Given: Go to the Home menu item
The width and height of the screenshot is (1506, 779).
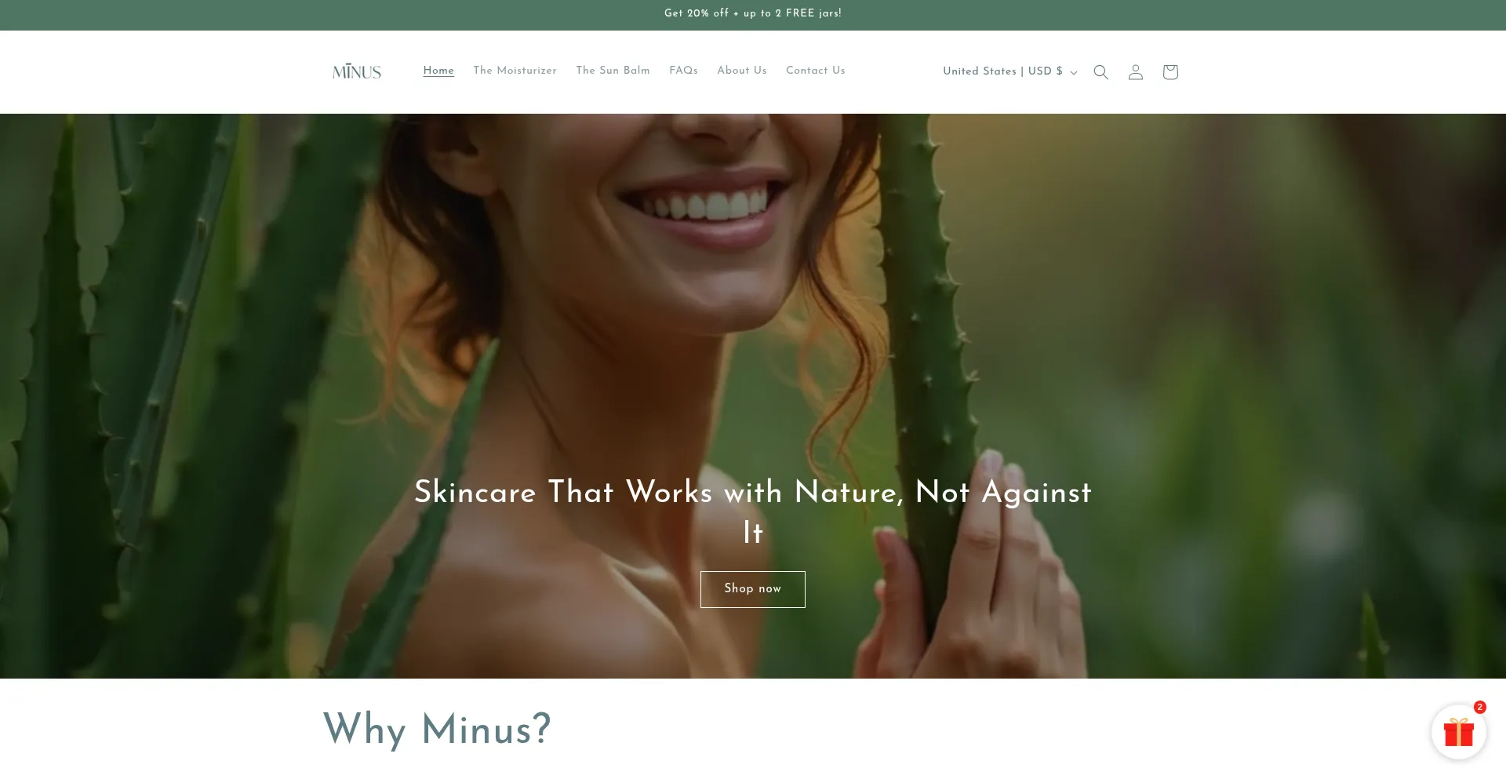Looking at the screenshot, I should point(438,71).
